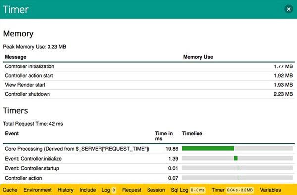Click the 1.39 time value

(x=173, y=159)
